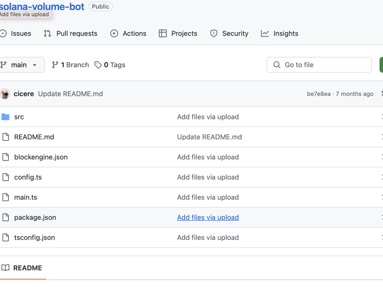Open the src row's commit message link

tap(208, 117)
